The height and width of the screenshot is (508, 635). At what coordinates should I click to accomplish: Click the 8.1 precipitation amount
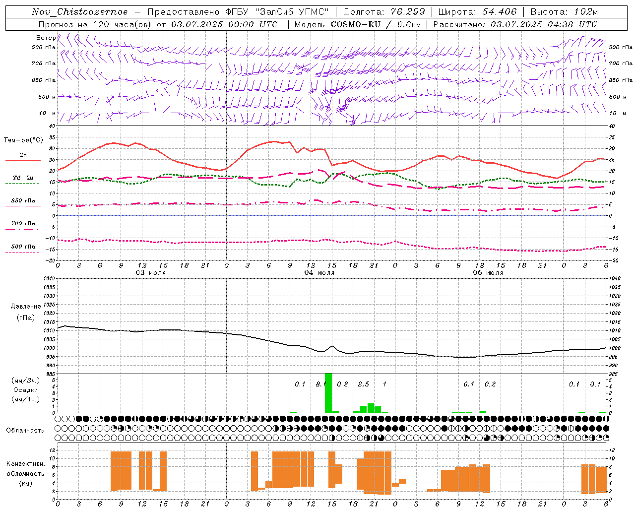[320, 384]
